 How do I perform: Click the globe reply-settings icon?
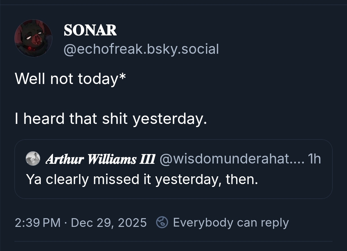click(162, 222)
